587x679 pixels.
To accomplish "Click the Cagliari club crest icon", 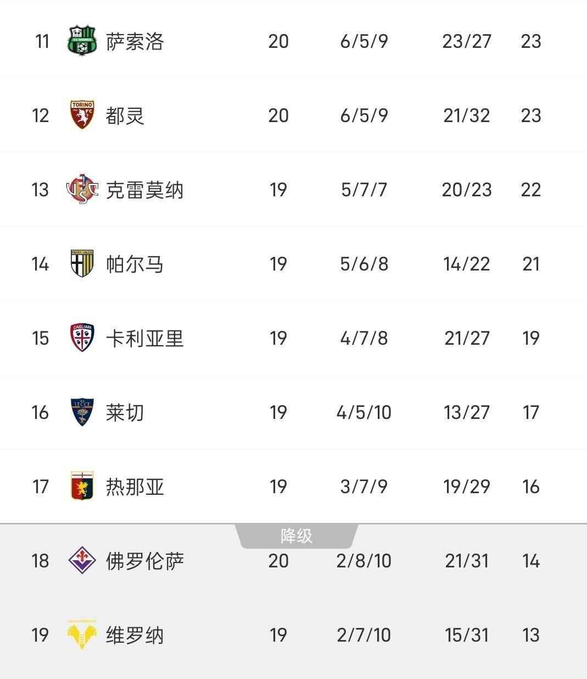I will pyautogui.click(x=82, y=338).
